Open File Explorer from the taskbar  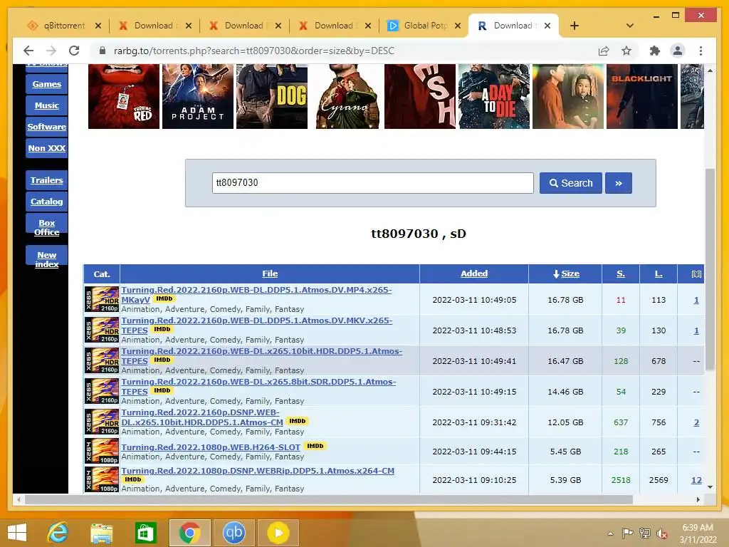pos(101,533)
